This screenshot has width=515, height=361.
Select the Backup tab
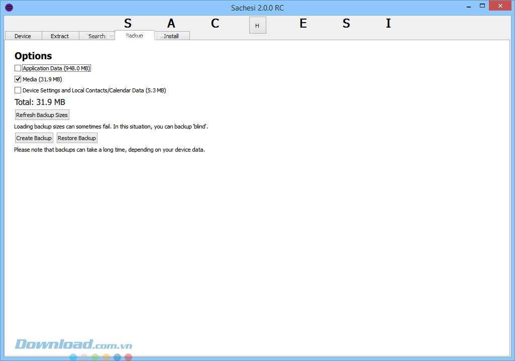pyautogui.click(x=134, y=36)
